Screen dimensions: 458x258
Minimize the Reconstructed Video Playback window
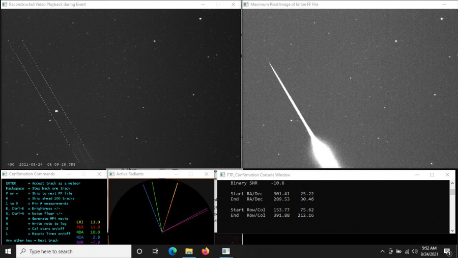coord(203,5)
